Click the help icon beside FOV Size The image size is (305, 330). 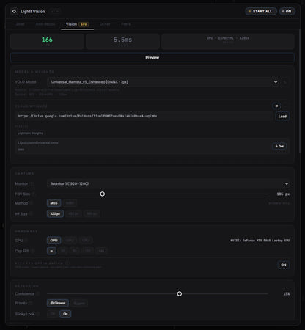click(x=33, y=194)
